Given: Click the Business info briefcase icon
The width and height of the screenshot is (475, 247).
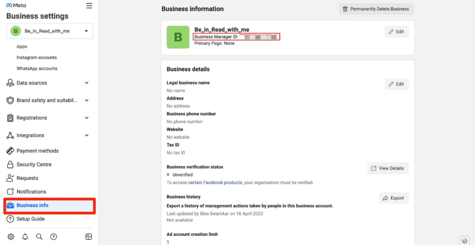Looking at the screenshot, I should tap(10, 205).
